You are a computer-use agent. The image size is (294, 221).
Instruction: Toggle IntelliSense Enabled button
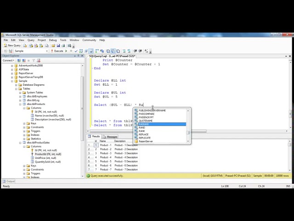[x=91, y=51]
